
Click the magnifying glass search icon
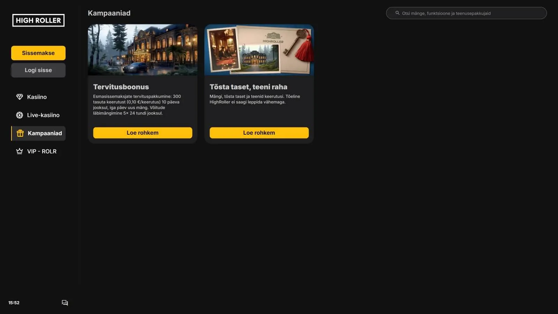pos(397,13)
